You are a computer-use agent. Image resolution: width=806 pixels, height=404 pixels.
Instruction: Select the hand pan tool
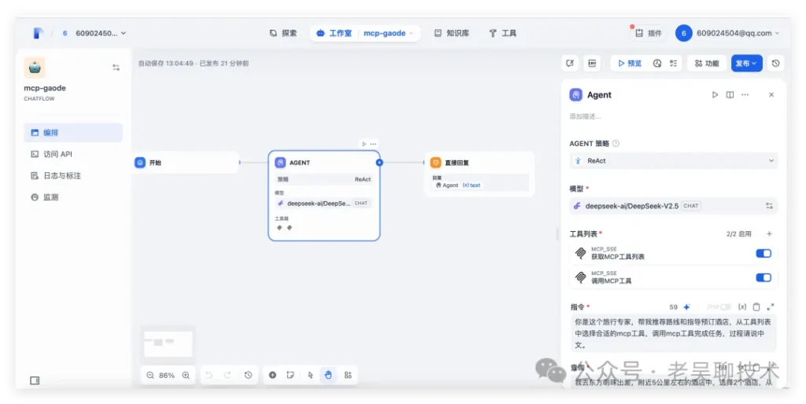tap(328, 375)
